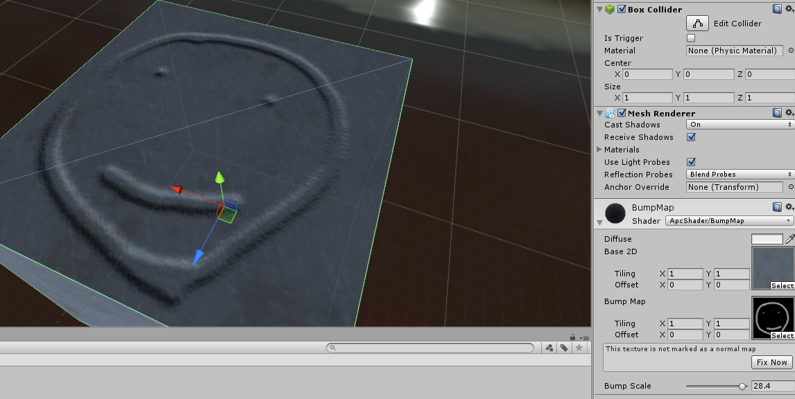Toggle the Mesh Renderer enabled checkbox

click(622, 113)
